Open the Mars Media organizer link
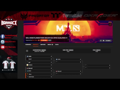 click(x=35, y=40)
